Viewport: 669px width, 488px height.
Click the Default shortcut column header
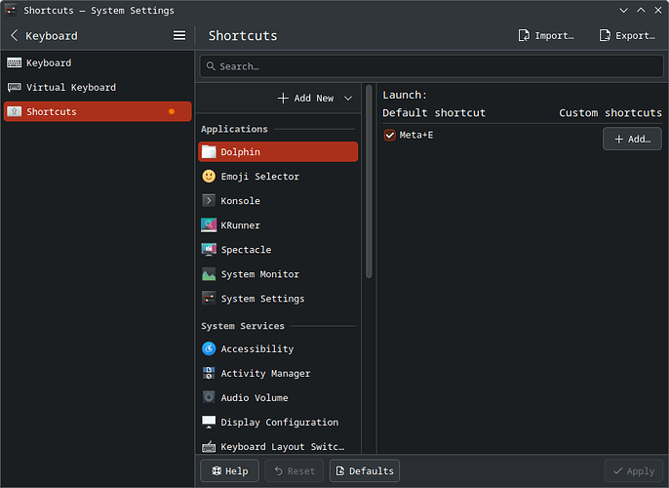(x=434, y=112)
